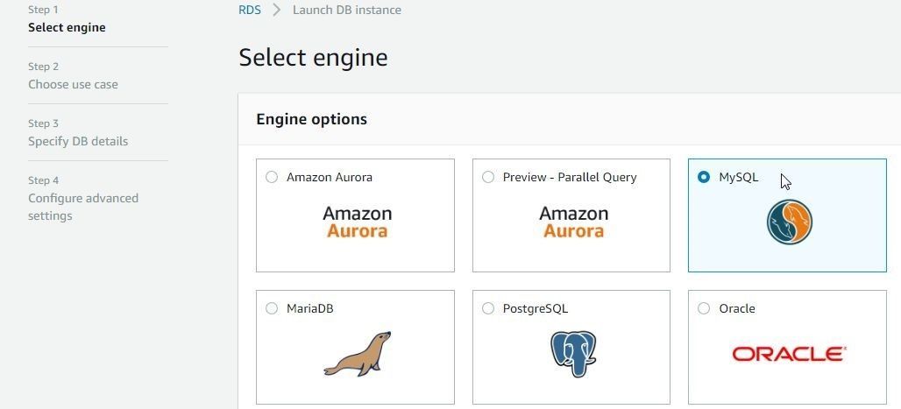Select the PostgreSQL radio button
The image size is (901, 409).
(488, 308)
